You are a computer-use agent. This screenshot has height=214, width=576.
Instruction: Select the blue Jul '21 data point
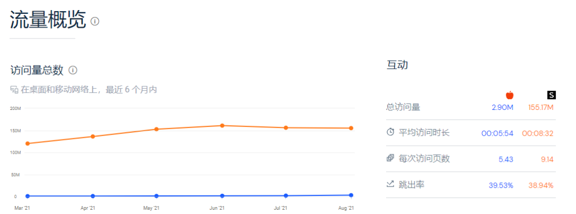pos(286,196)
